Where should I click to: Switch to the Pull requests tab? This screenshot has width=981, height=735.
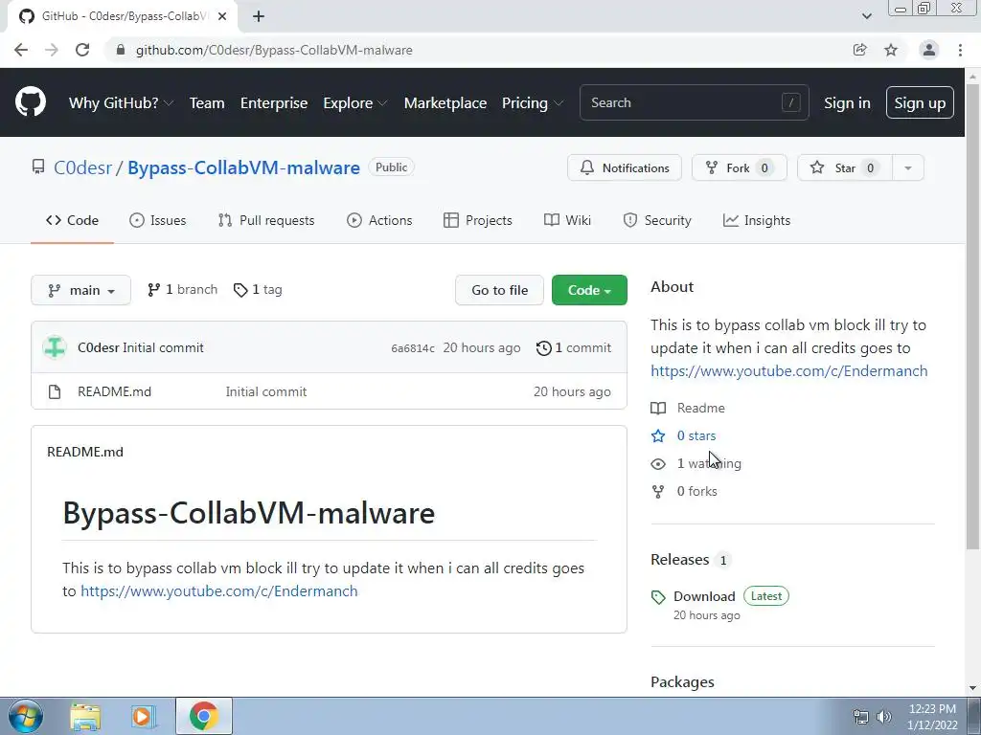tap(266, 220)
